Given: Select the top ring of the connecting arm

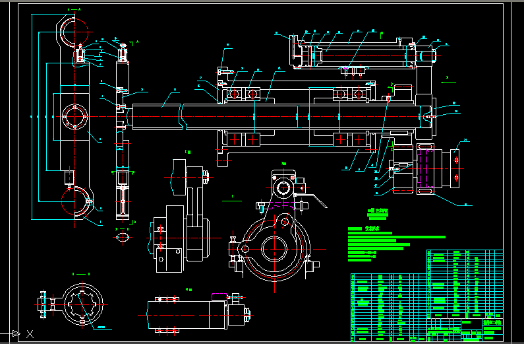Looking at the screenshot, I should tap(74, 30).
